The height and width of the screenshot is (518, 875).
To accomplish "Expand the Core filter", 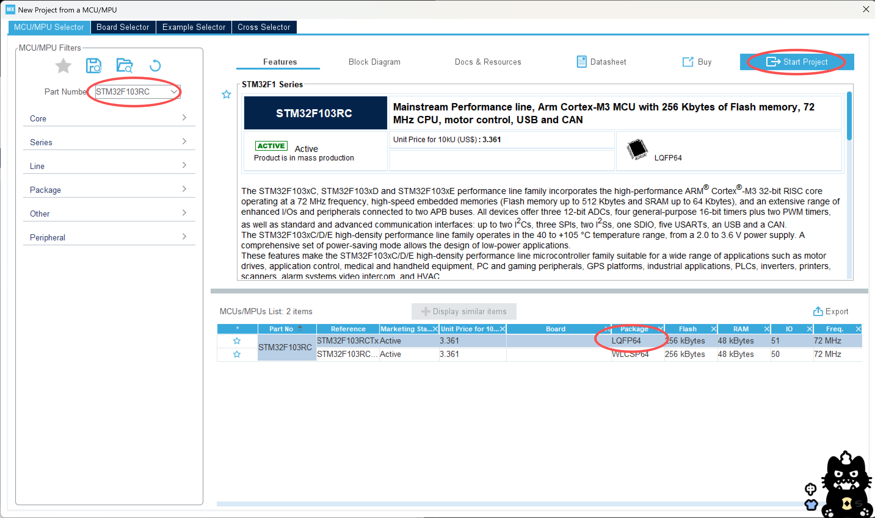I will [x=109, y=118].
